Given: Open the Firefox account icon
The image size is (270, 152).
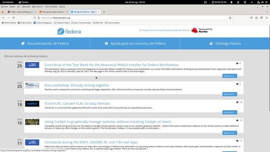Looking at the screenshot, I should [262, 18].
